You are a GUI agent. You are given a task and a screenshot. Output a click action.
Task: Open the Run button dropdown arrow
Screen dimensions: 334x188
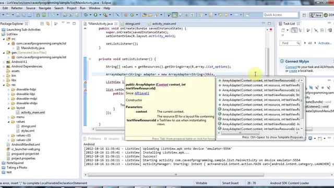pos(100,15)
